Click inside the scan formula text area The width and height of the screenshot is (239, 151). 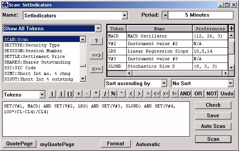coord(96,119)
